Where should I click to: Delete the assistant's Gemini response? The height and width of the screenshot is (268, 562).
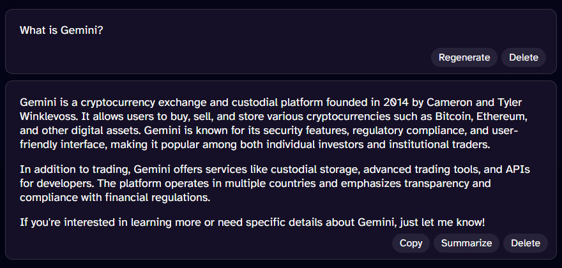point(526,243)
